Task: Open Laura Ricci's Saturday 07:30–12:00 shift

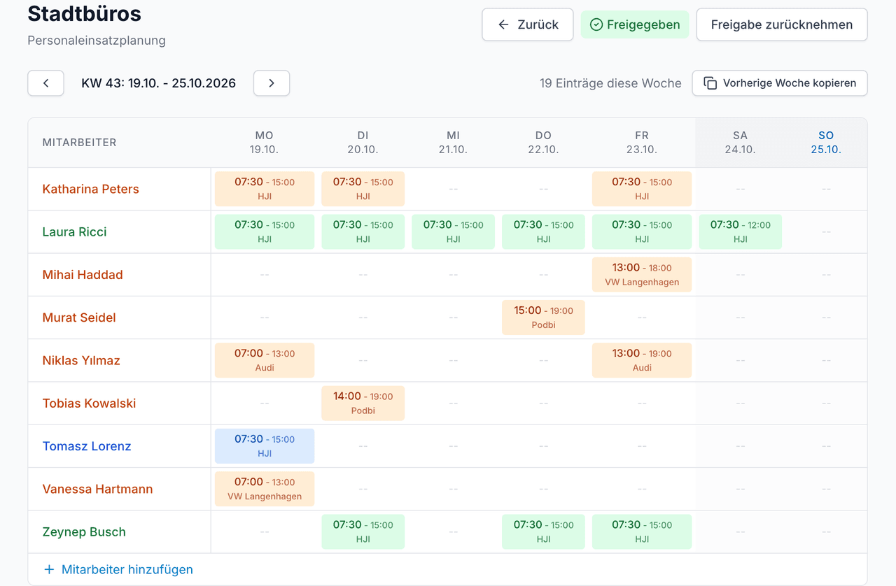Action: pos(740,231)
